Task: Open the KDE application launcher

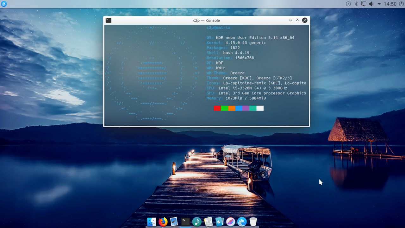Action: point(4,4)
